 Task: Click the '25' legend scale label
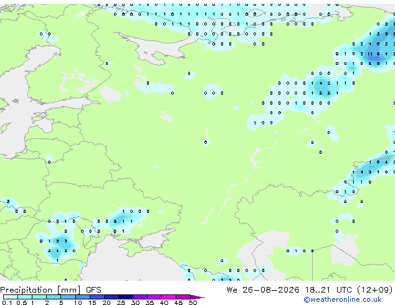coord(121,303)
